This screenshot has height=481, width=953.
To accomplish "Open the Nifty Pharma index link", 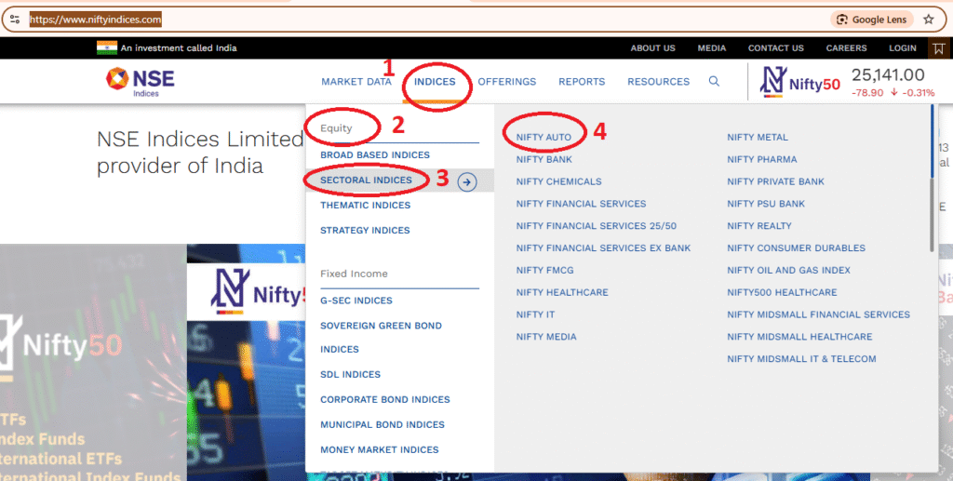I will pos(761,159).
